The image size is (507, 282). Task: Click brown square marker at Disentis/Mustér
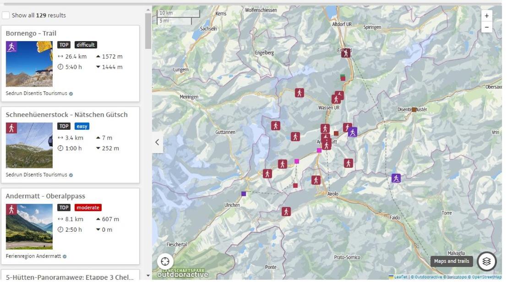coord(414,110)
